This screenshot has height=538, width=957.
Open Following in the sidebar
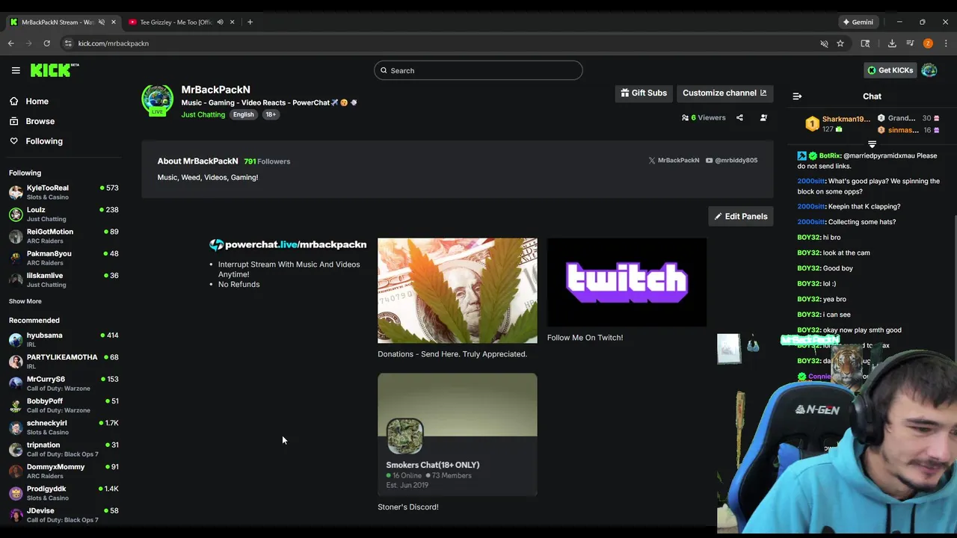click(44, 141)
